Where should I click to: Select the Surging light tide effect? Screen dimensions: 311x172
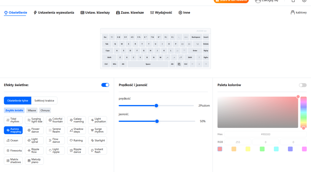tap(34, 120)
